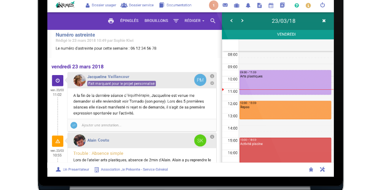Open Jacqueline Vaillancour's profile link
Screen dimensions: 381x190
(109, 77)
